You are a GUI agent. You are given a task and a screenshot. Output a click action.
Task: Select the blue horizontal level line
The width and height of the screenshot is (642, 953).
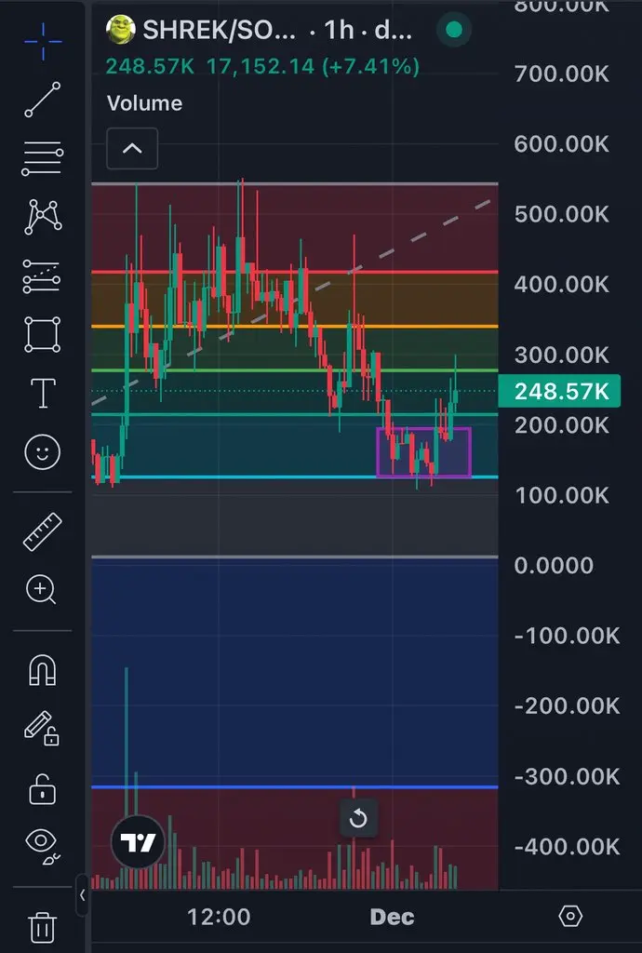(x=295, y=787)
